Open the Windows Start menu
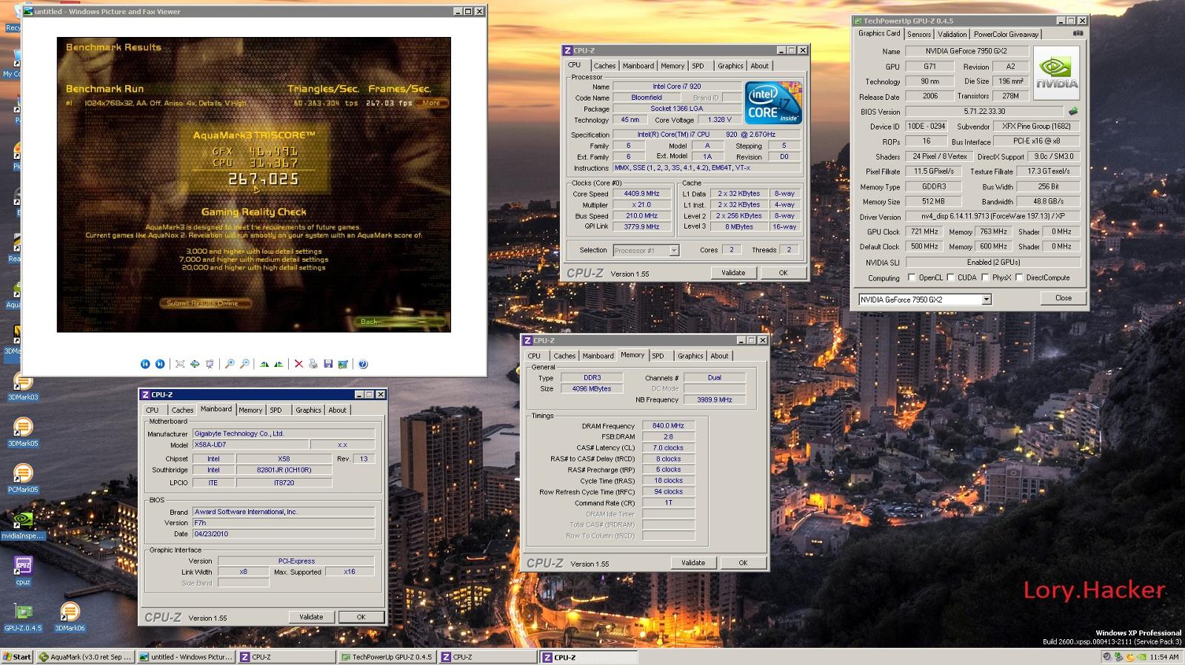Image resolution: width=1185 pixels, height=665 pixels. tap(17, 657)
